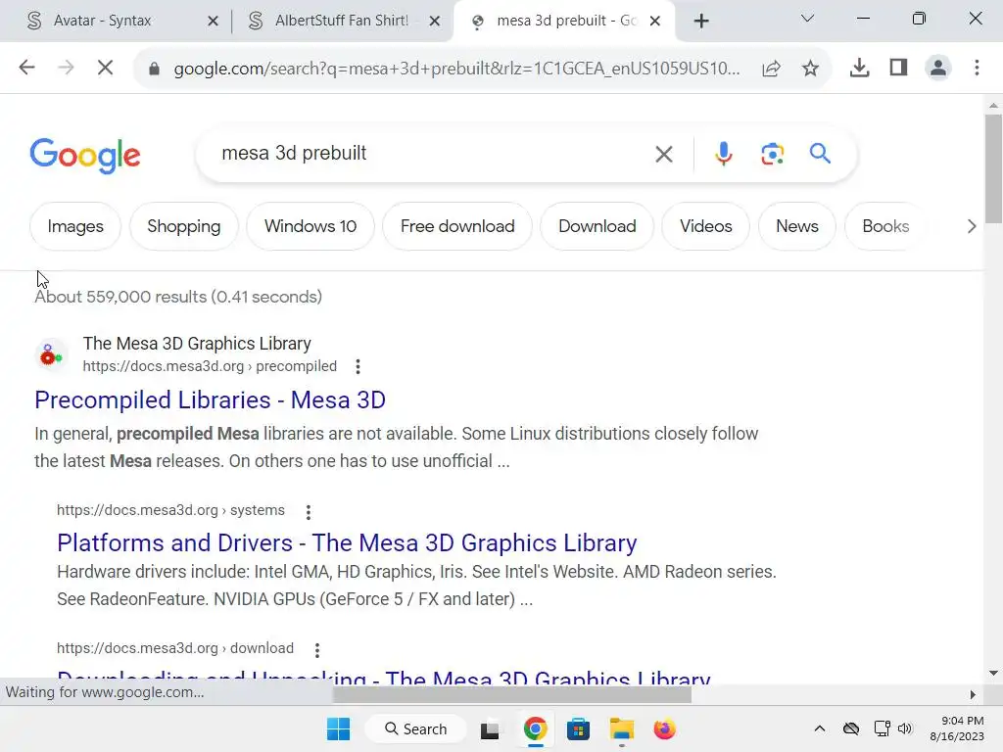The height and width of the screenshot is (752, 1003).
Task: Search by image with Google Lens
Action: 772,154
